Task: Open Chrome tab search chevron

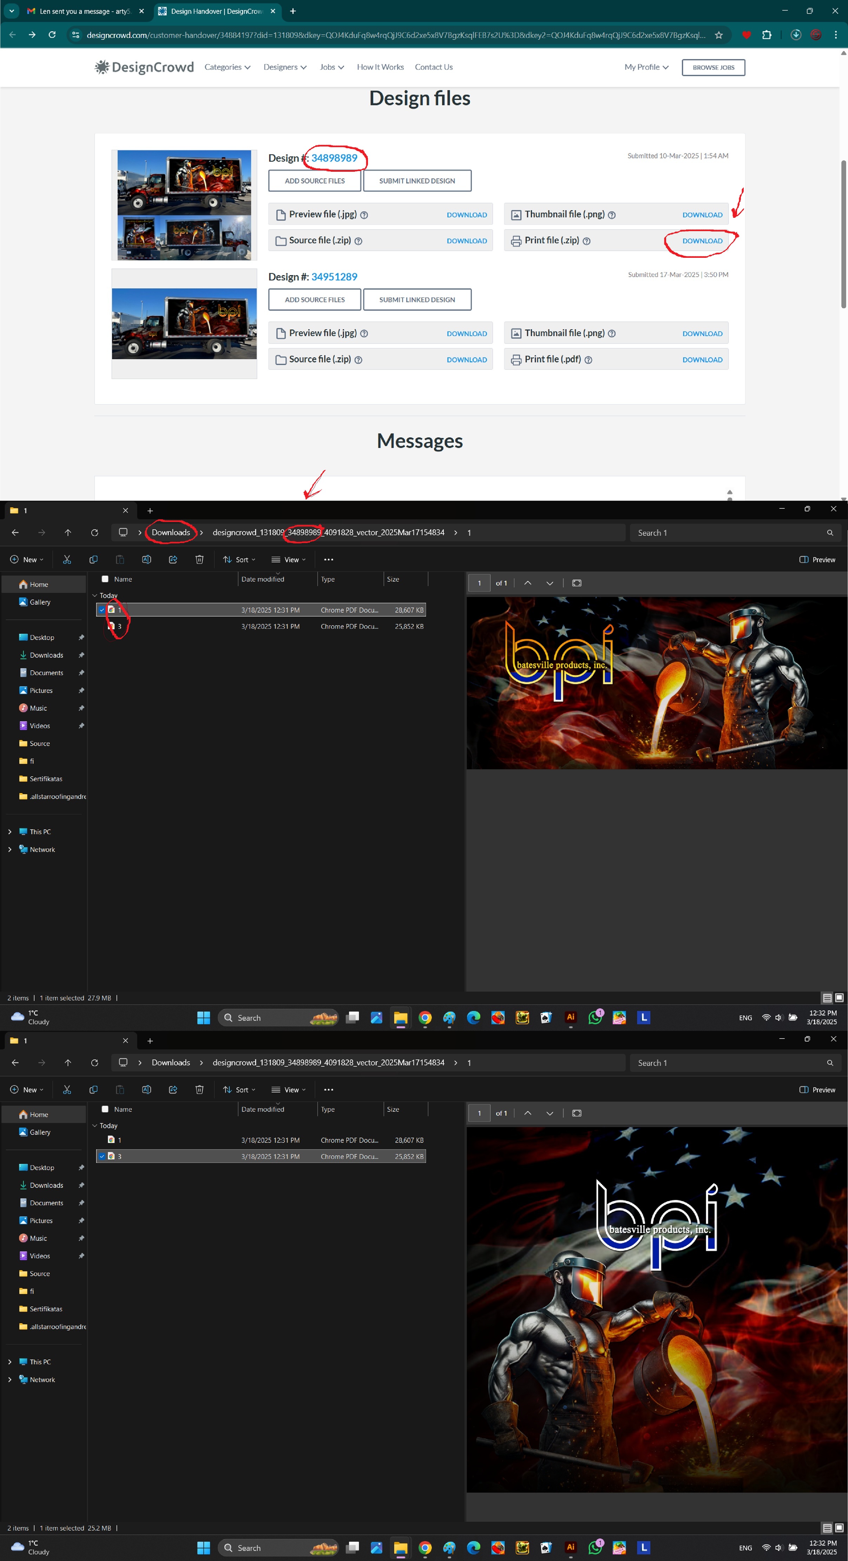Action: click(x=11, y=11)
